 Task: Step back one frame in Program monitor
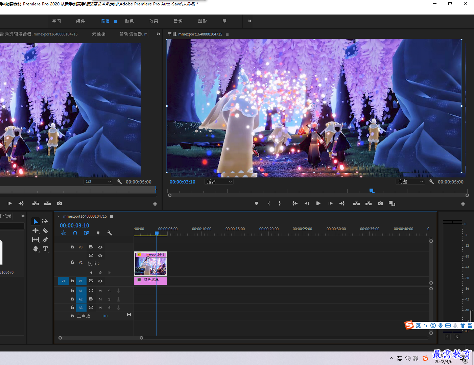[307, 203]
